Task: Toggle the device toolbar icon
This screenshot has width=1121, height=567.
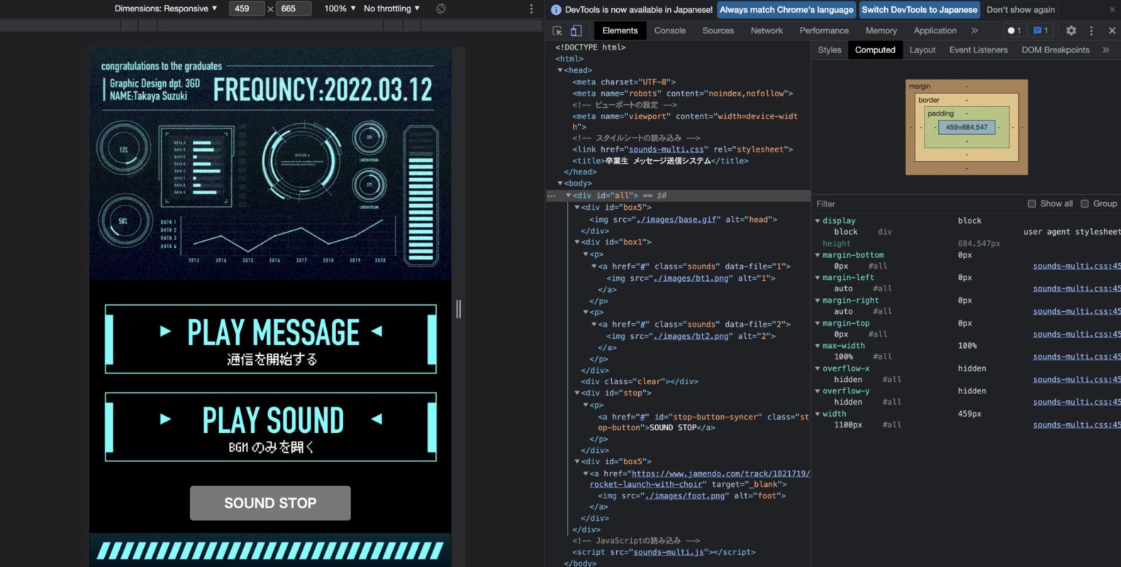Action: [576, 30]
